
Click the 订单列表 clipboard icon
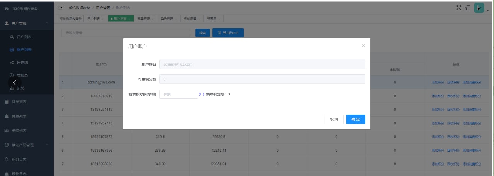pos(7,102)
